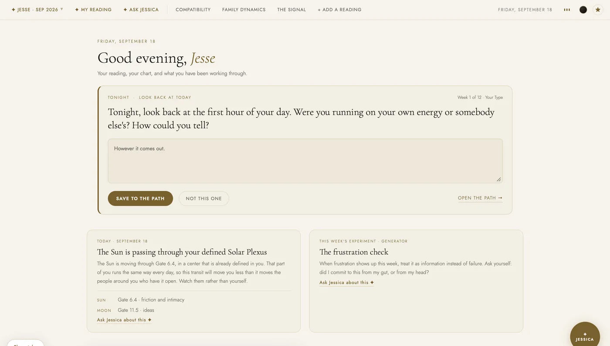
Task: Open Family Dynamics
Action: (x=244, y=10)
